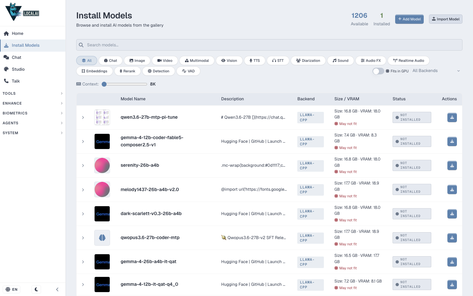Viewport: 473px width, 296px height.
Task: Install serenity-26b-a4b via download icon
Action: click(452, 165)
